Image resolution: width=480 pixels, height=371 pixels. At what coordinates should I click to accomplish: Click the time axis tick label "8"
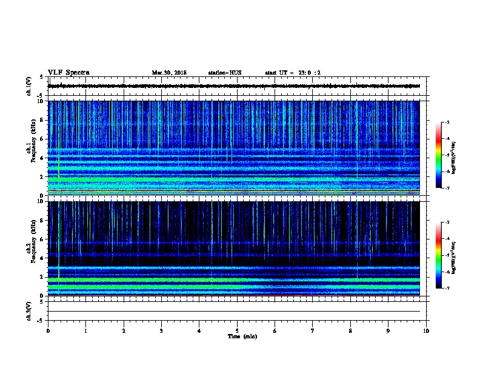click(x=350, y=330)
